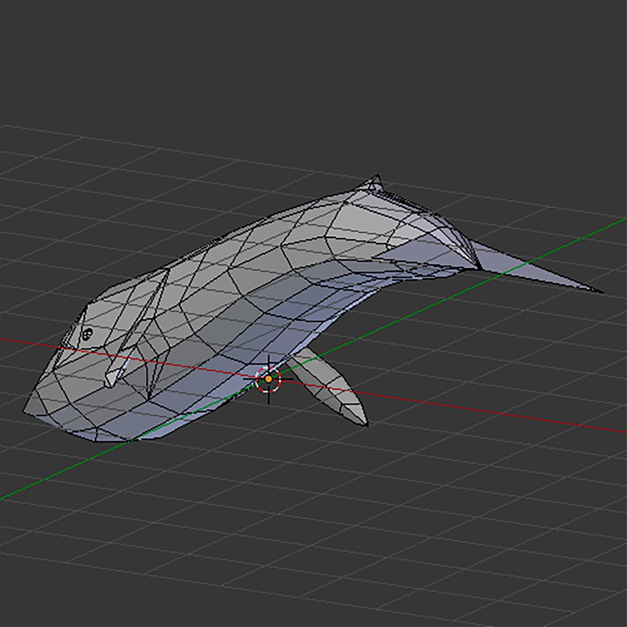Click the orange object origin dot

coord(268,379)
